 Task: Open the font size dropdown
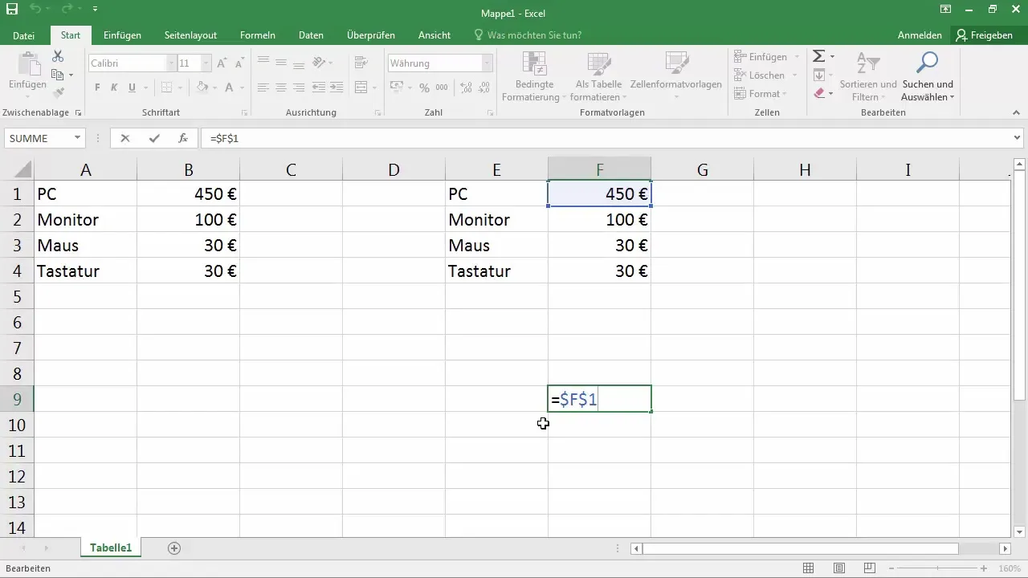[206, 63]
